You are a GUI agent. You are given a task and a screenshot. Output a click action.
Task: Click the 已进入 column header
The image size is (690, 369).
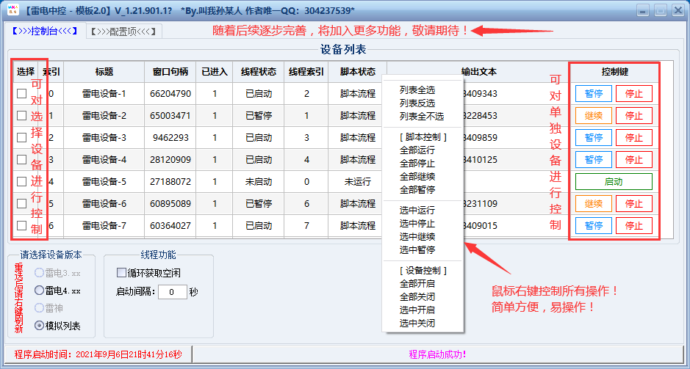pyautogui.click(x=215, y=72)
